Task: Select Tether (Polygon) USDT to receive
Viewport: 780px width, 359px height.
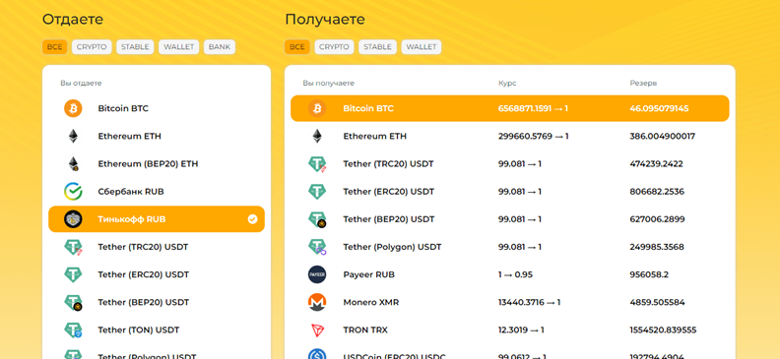Action: coord(510,247)
